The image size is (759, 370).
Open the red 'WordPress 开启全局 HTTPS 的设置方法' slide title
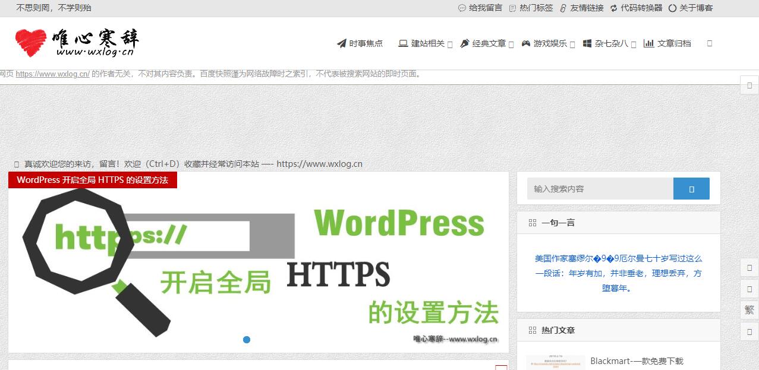pyautogui.click(x=93, y=180)
